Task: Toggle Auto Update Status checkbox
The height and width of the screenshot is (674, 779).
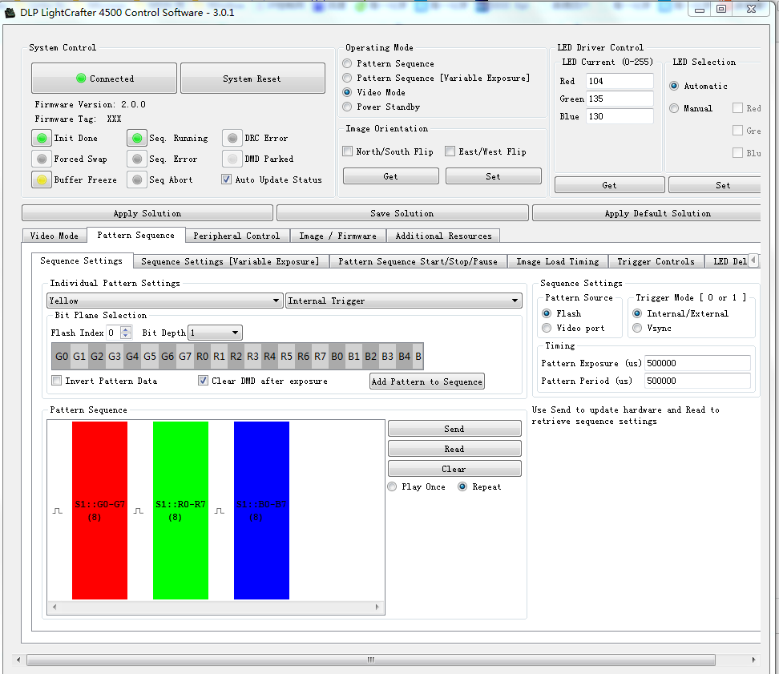Action: point(227,180)
